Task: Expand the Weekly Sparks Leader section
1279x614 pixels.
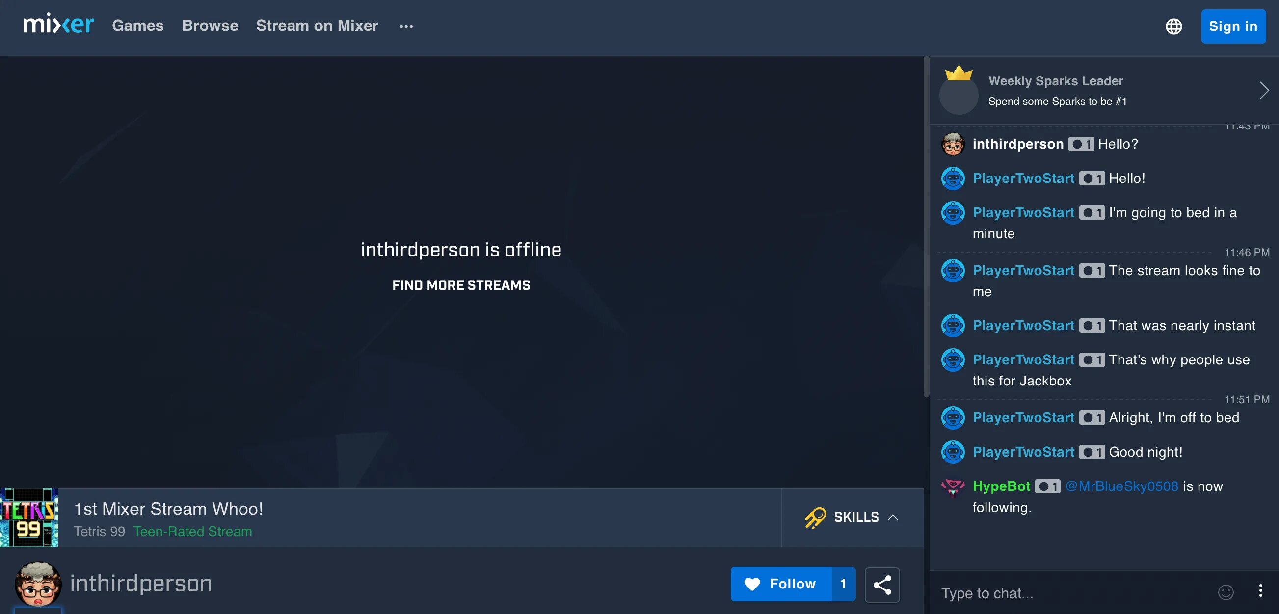Action: tap(1264, 90)
